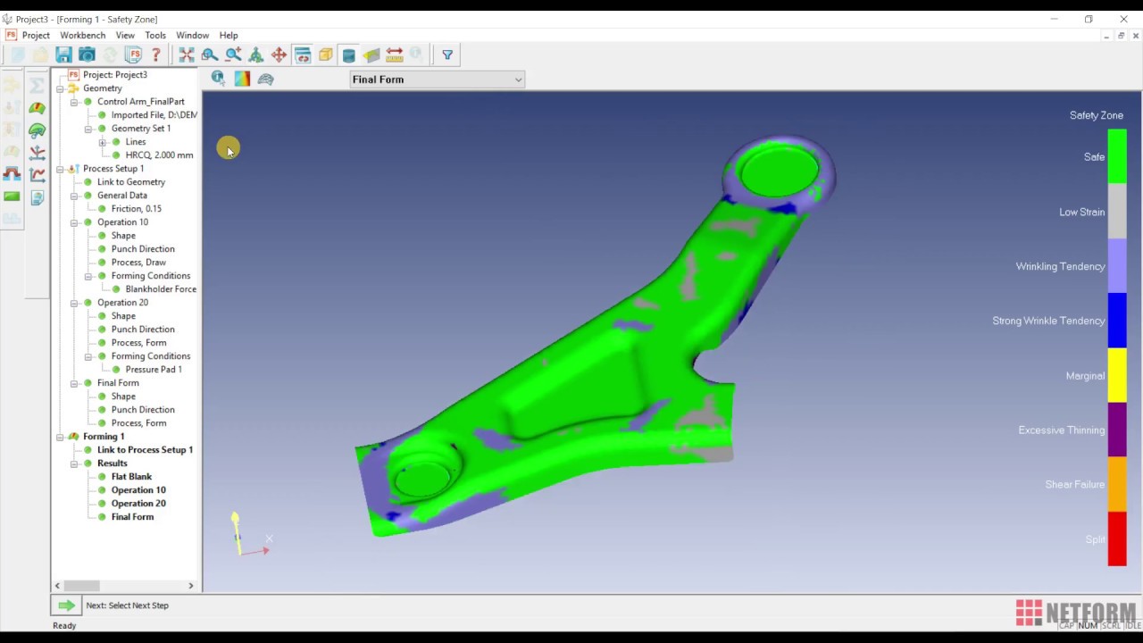The image size is (1143, 643).
Task: Open the Final Form result dropdown
Action: (x=437, y=79)
